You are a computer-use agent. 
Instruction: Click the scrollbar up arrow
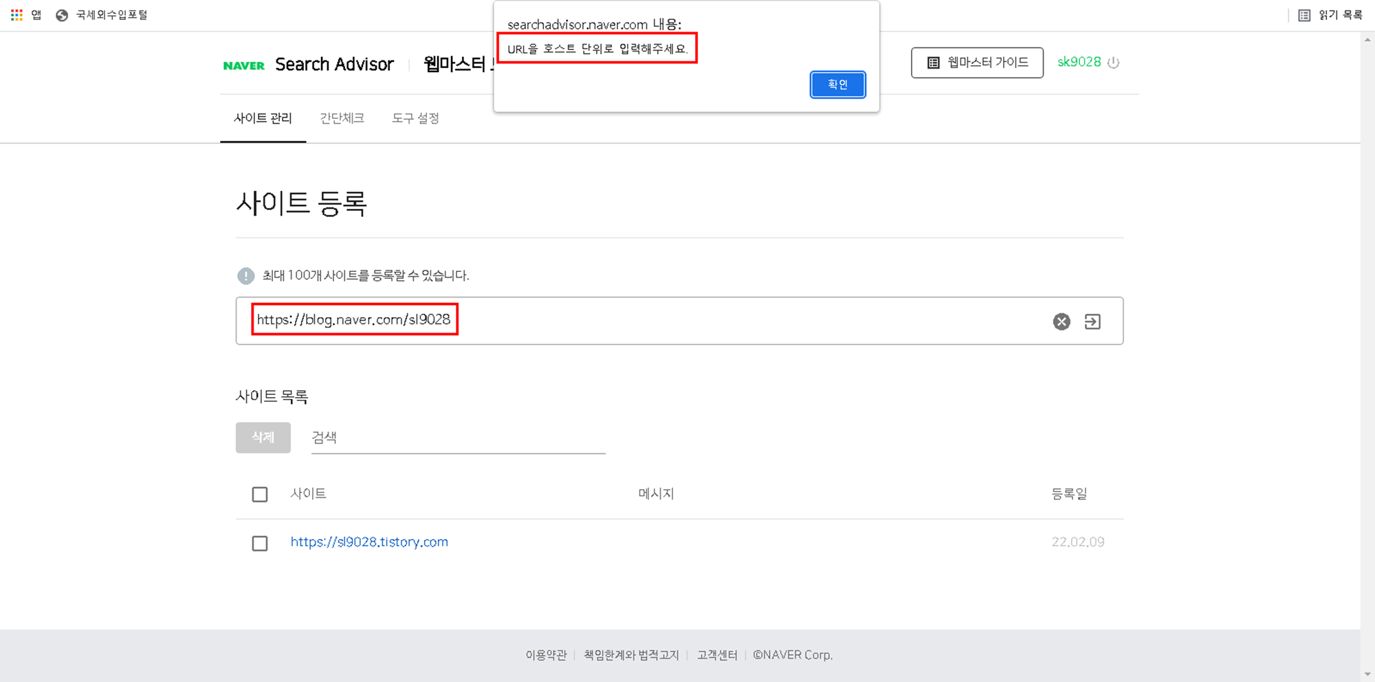(1367, 39)
